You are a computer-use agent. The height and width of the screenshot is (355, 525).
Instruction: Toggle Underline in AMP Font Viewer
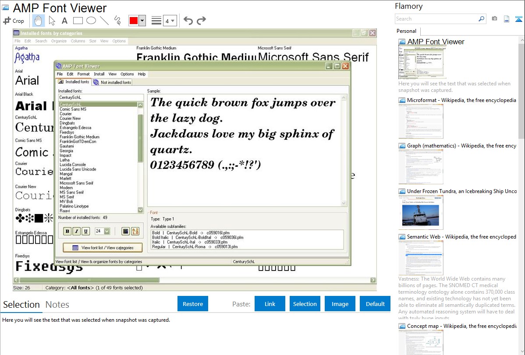[x=86, y=231]
